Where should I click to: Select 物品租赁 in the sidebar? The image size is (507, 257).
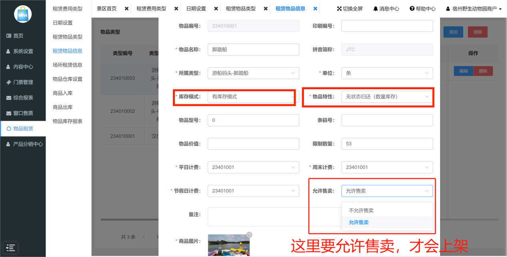tap(23, 128)
